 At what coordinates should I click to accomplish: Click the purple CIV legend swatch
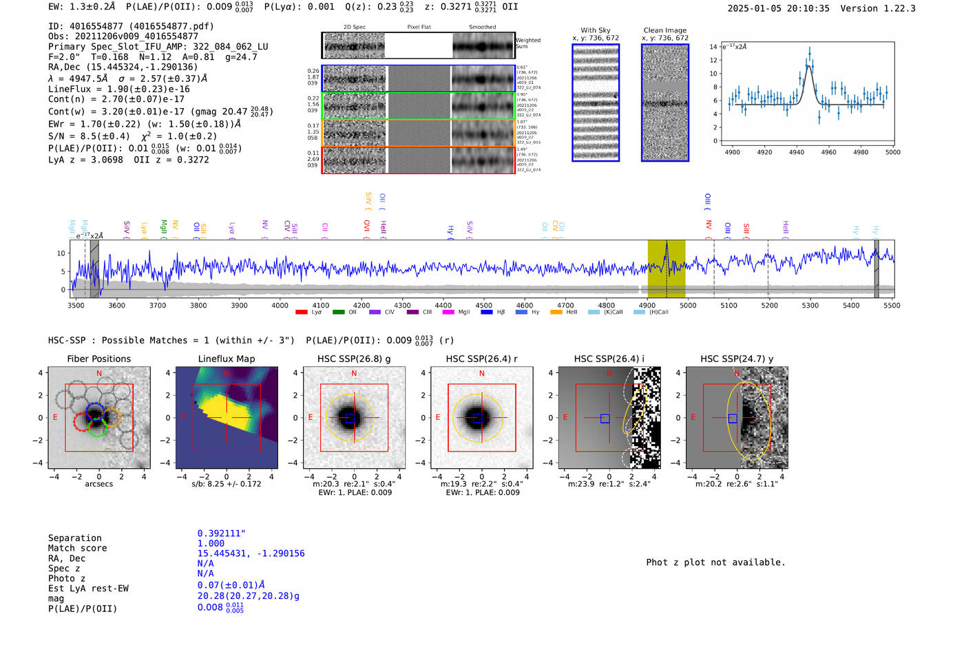pyautogui.click(x=375, y=313)
